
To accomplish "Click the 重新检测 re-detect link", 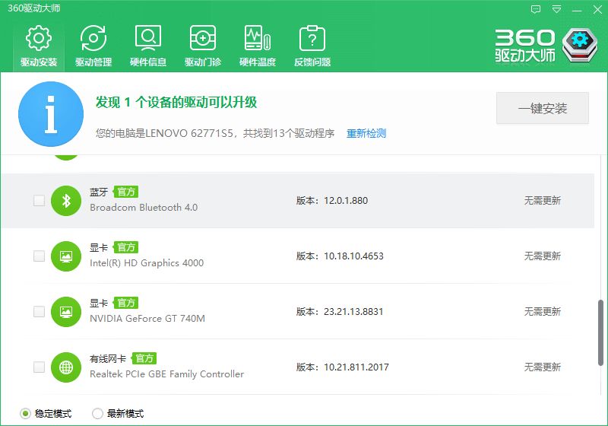I will click(366, 133).
